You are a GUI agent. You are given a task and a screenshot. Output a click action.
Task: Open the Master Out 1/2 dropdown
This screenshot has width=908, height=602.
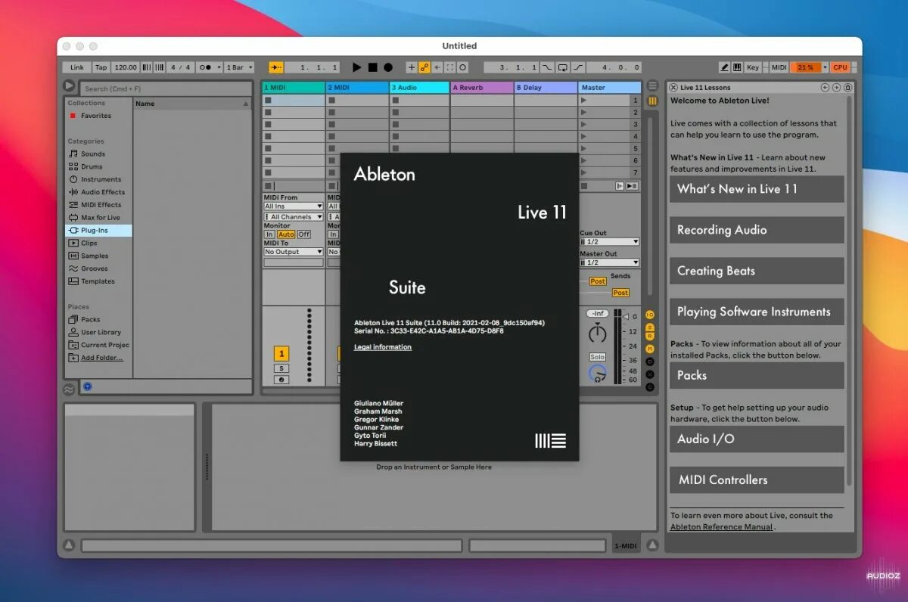(x=610, y=262)
